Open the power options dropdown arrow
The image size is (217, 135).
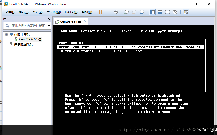point(106,12)
